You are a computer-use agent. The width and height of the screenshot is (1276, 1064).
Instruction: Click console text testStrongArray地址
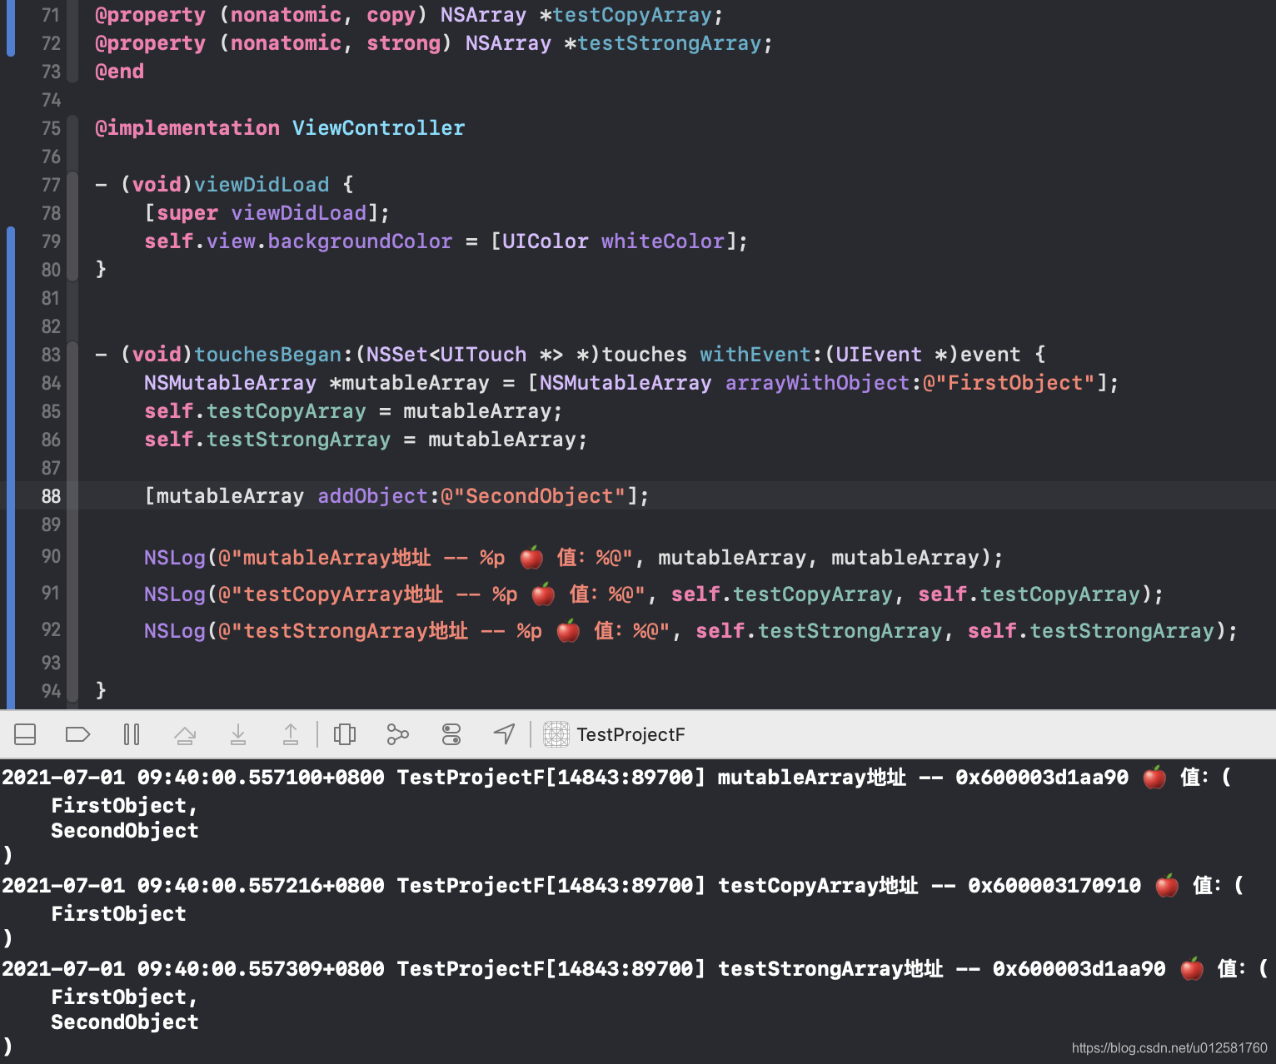pos(830,969)
